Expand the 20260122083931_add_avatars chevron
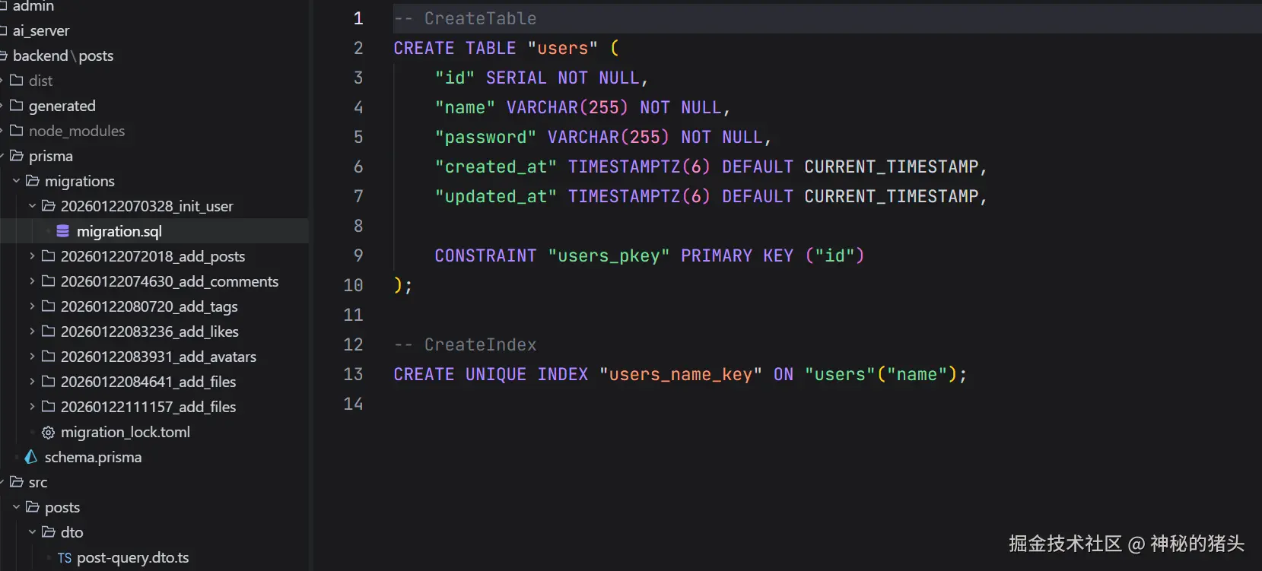This screenshot has height=571, width=1262. pos(32,357)
